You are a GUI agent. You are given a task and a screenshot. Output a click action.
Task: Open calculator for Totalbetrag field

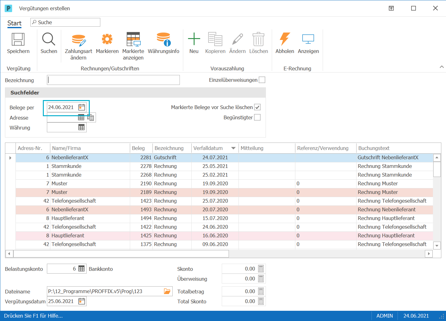pyautogui.click(x=261, y=291)
